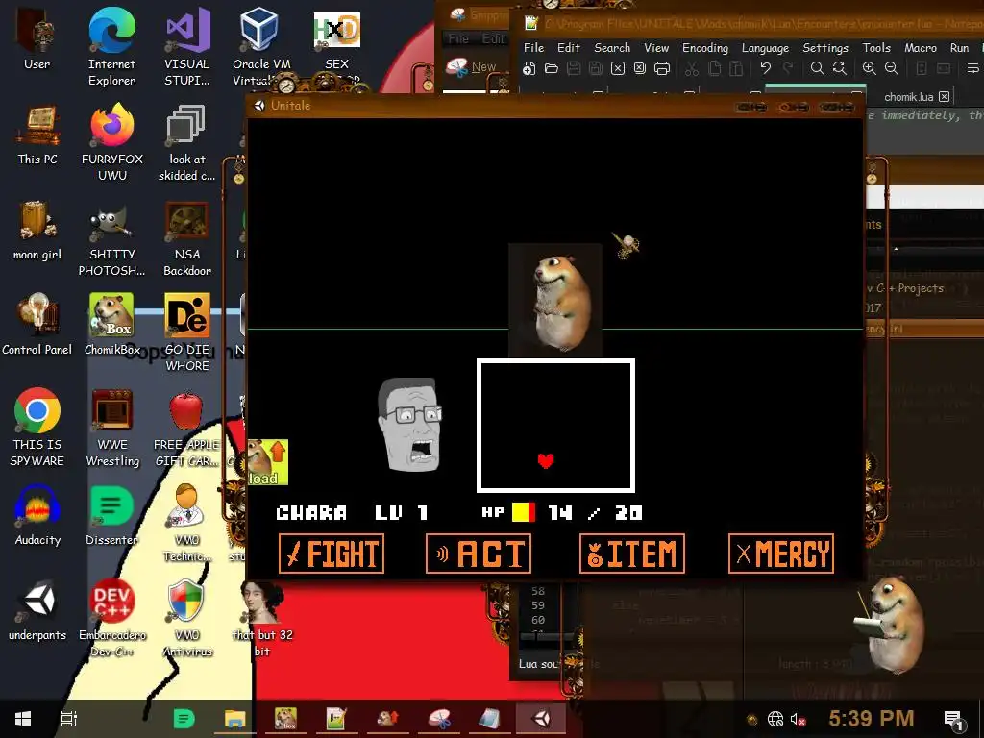
Task: Open the THIS IS SPYWARE Chrome shortcut
Action: (37, 428)
